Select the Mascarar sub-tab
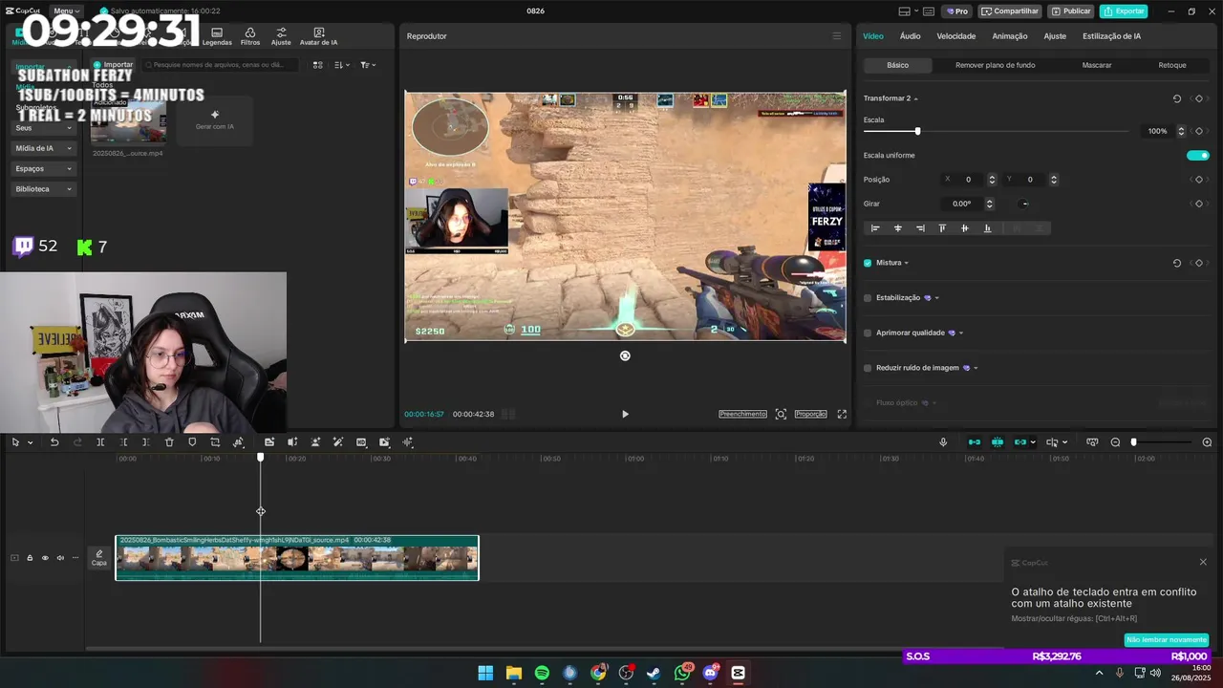The width and height of the screenshot is (1223, 688). pyautogui.click(x=1097, y=65)
